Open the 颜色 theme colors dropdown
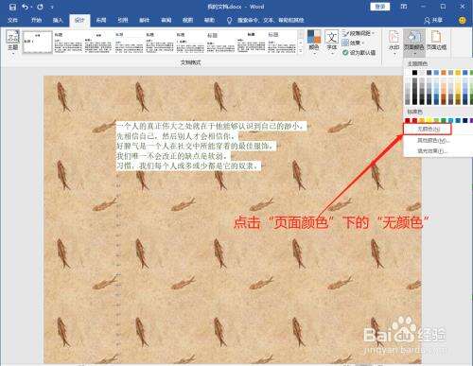Screen dimensions: 473x366 pyautogui.click(x=314, y=43)
